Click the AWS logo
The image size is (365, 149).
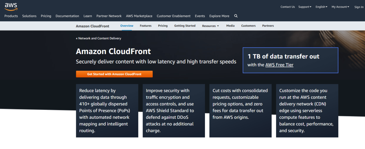pos(11,7)
